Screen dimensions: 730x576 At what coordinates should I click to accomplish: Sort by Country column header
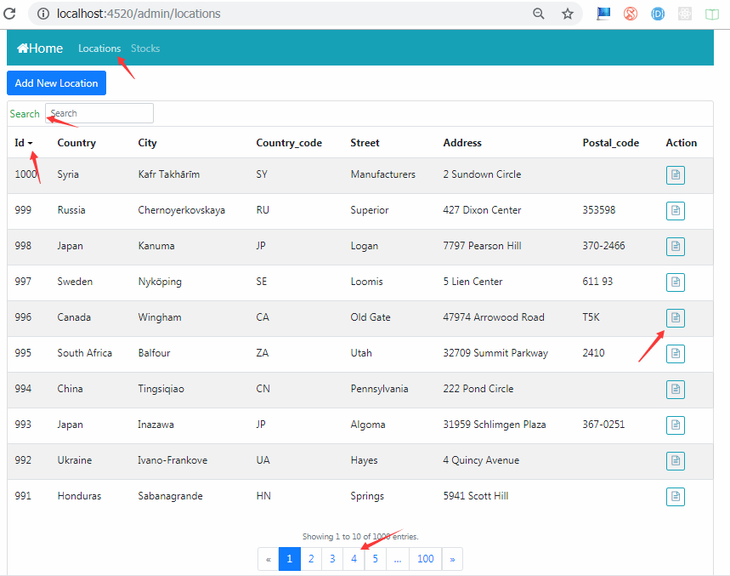tap(76, 143)
